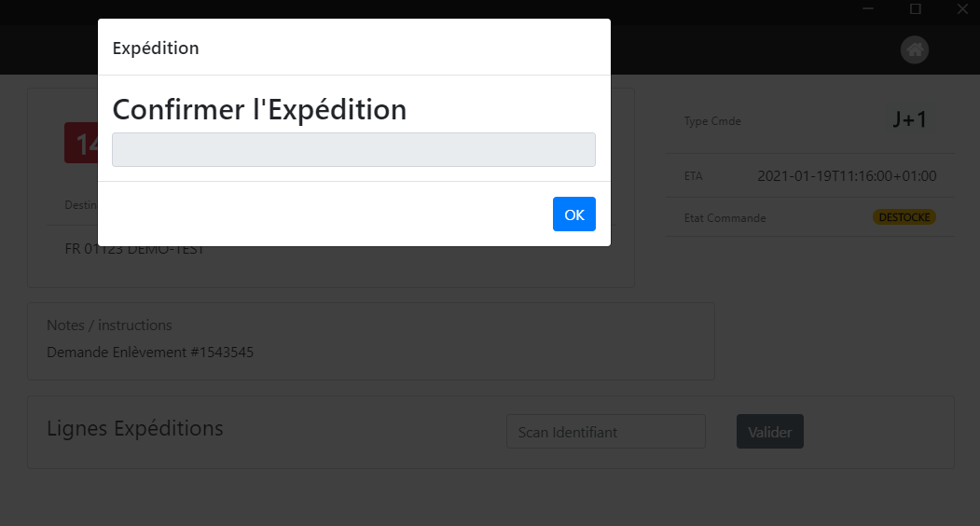Screen dimensions: 980x526
Task: Click Demande Enlèvement #1543545 note text
Action: [x=150, y=353]
